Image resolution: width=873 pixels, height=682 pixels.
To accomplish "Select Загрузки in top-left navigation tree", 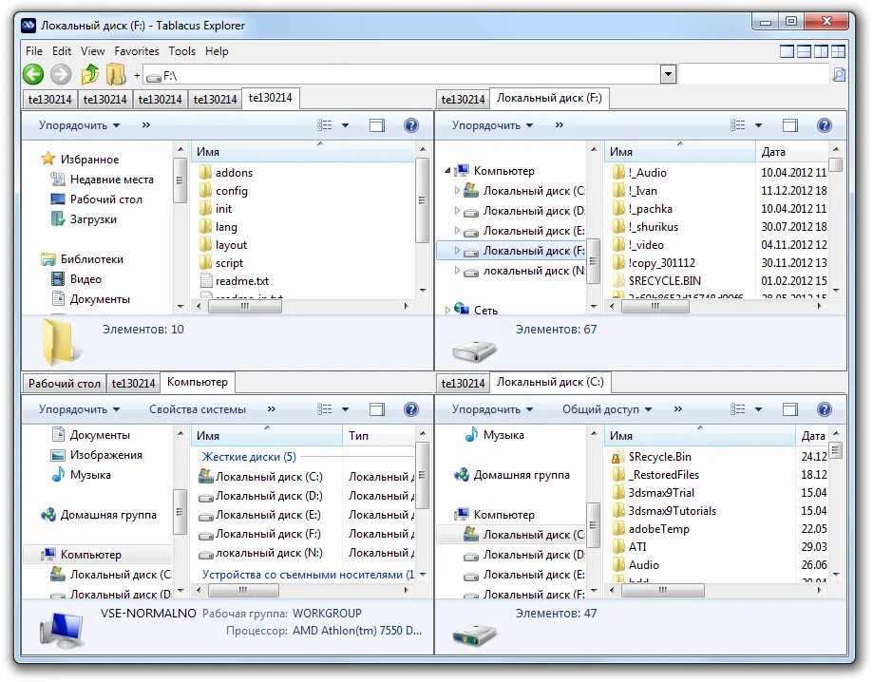I will point(93,219).
